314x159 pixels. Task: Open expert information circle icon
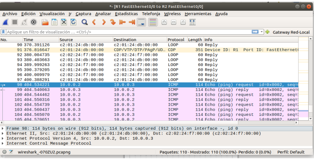click(x=4, y=152)
